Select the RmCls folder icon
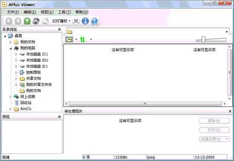234x161 pixels. coord(16,109)
